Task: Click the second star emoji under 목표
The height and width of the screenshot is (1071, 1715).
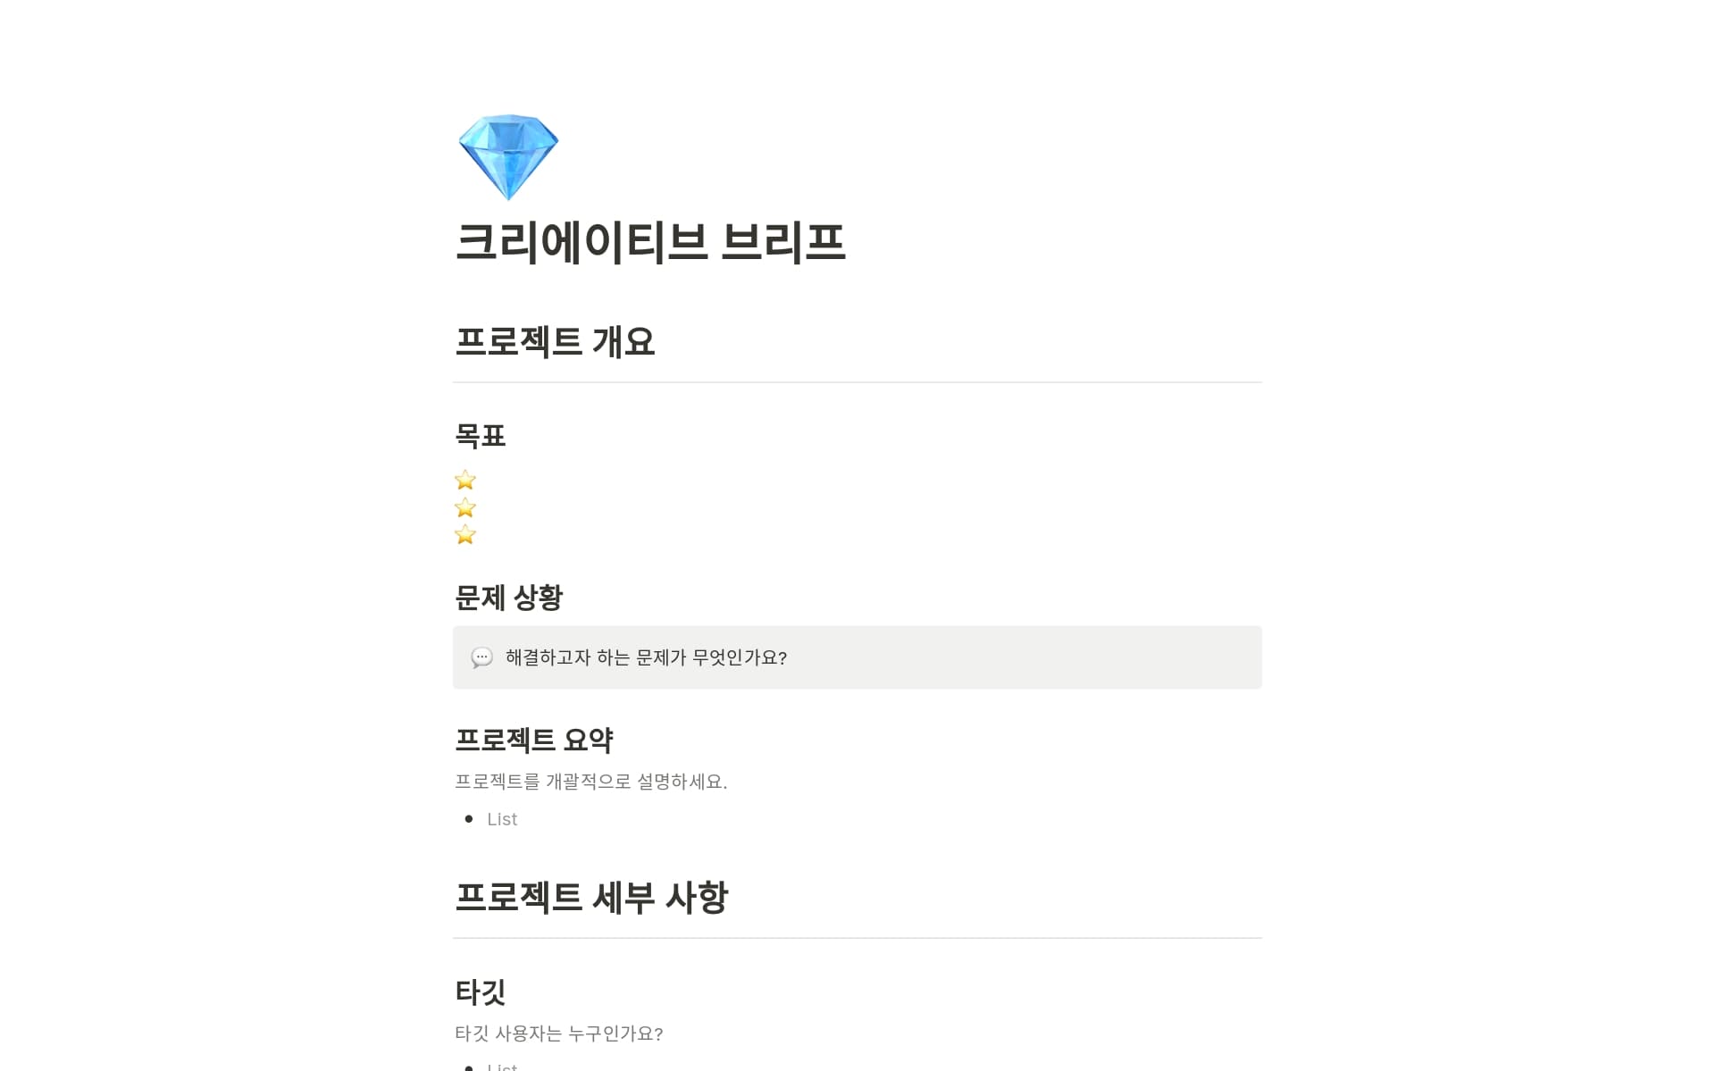Action: 465,508
